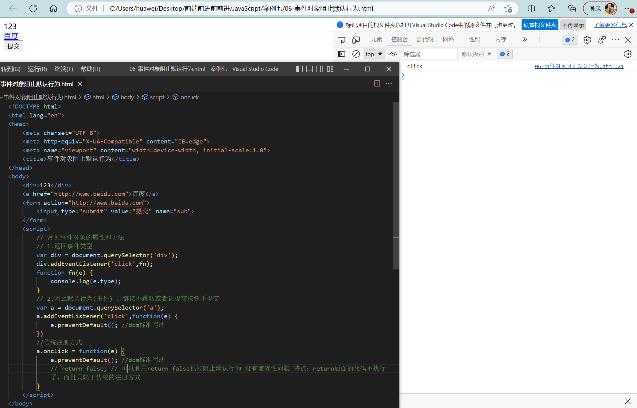Click the read aloud icon

(491, 9)
